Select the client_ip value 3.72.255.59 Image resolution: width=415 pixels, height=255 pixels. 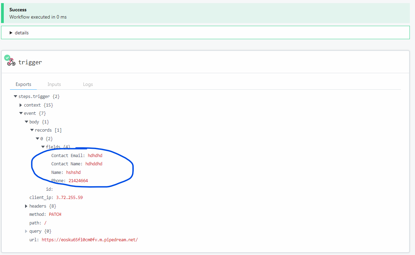[69, 198]
